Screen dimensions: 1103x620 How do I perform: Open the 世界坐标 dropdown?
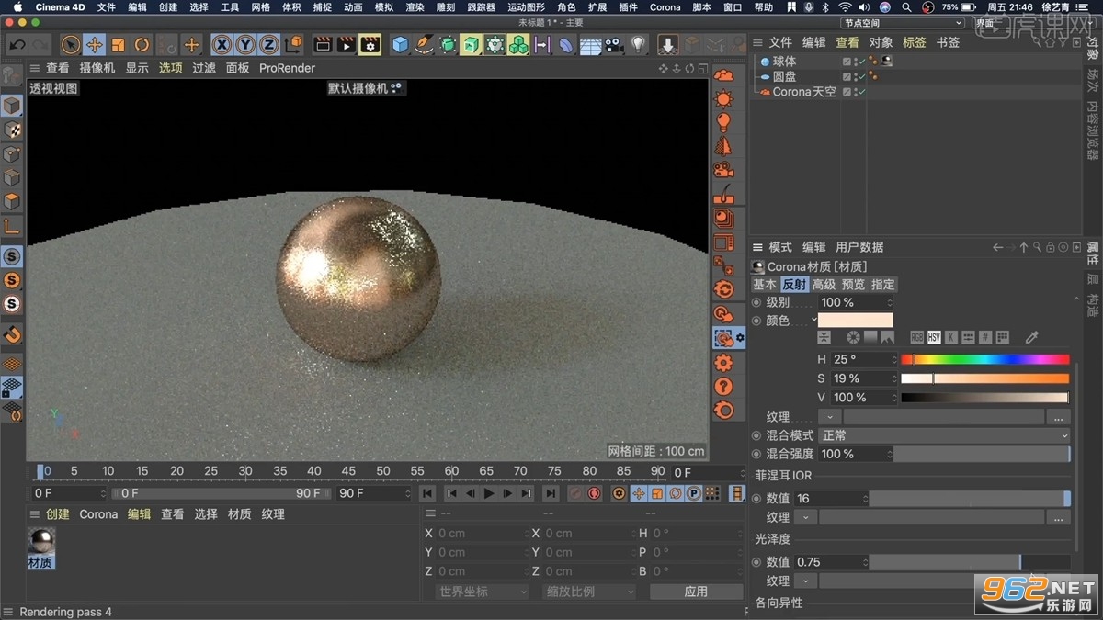[482, 592]
